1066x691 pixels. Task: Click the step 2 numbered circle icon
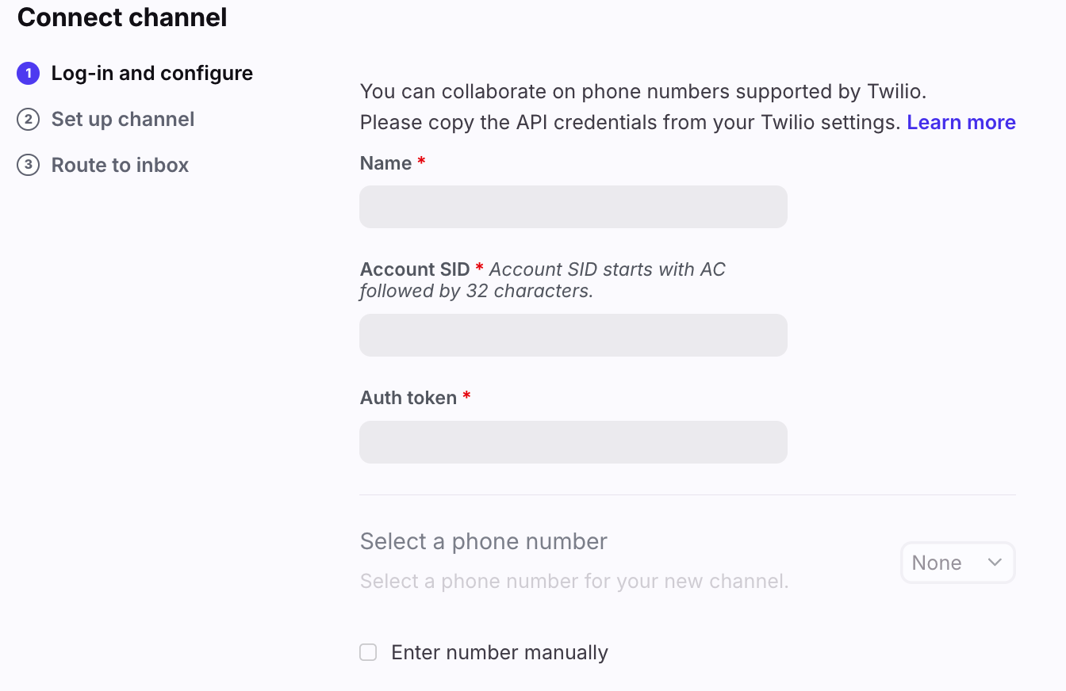click(28, 120)
